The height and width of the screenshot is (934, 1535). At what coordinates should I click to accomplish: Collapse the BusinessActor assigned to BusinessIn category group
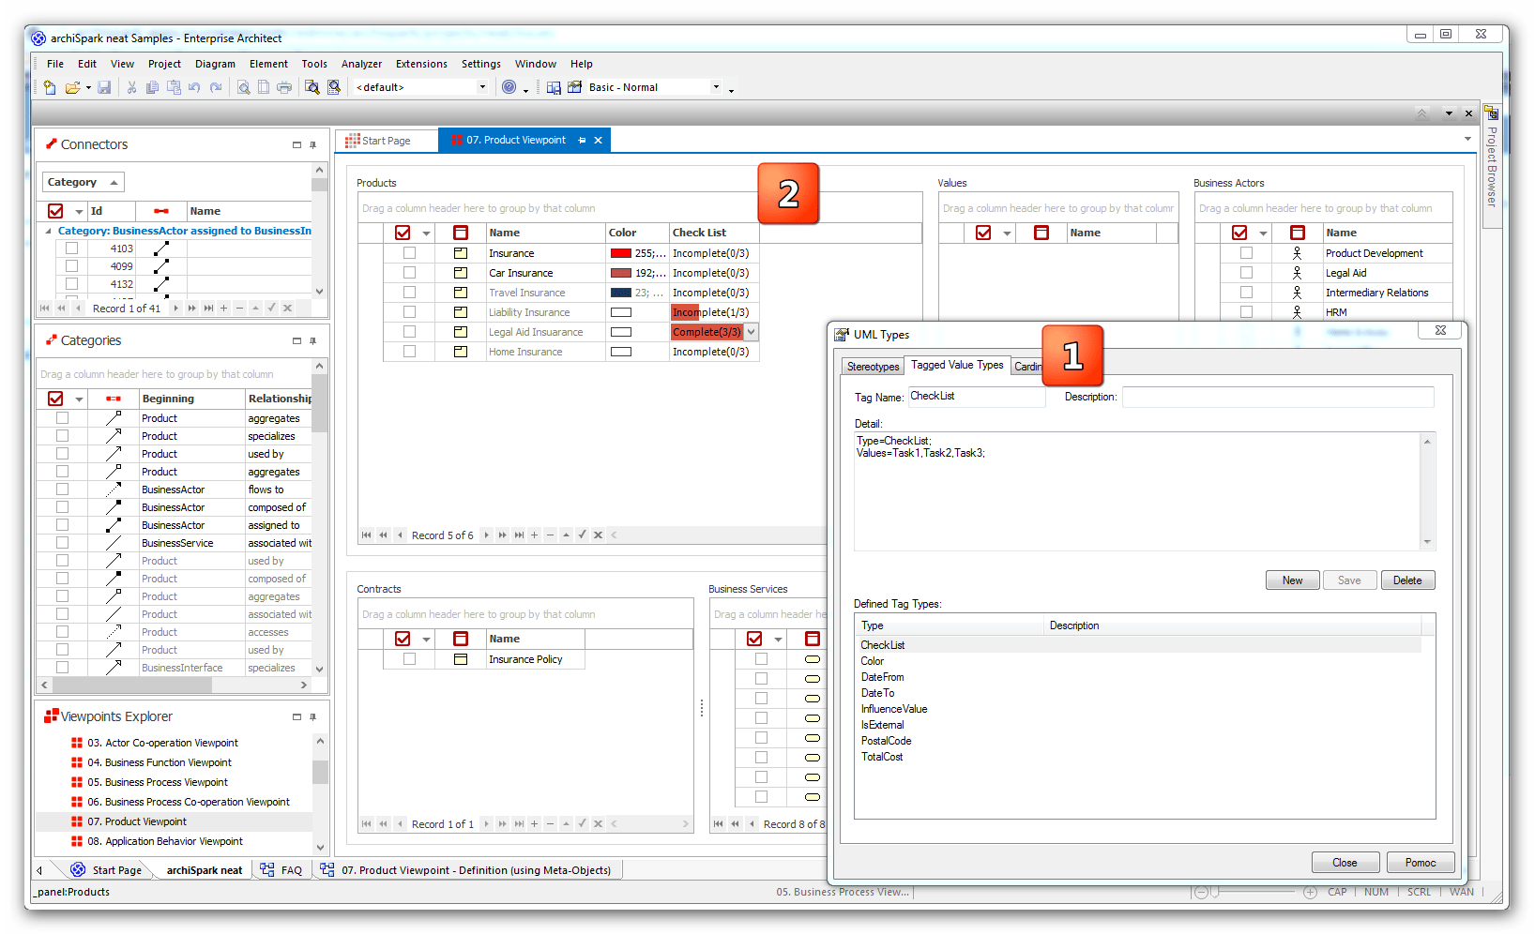coord(49,231)
